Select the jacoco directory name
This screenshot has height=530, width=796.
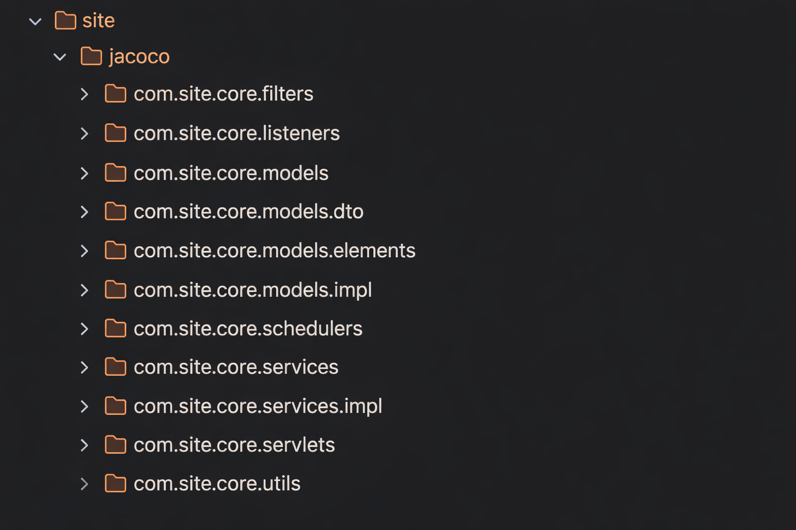point(139,56)
